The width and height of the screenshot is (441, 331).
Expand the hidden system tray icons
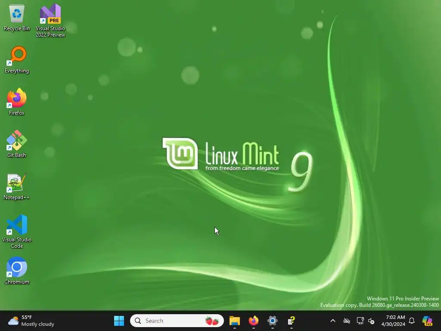(x=333, y=321)
